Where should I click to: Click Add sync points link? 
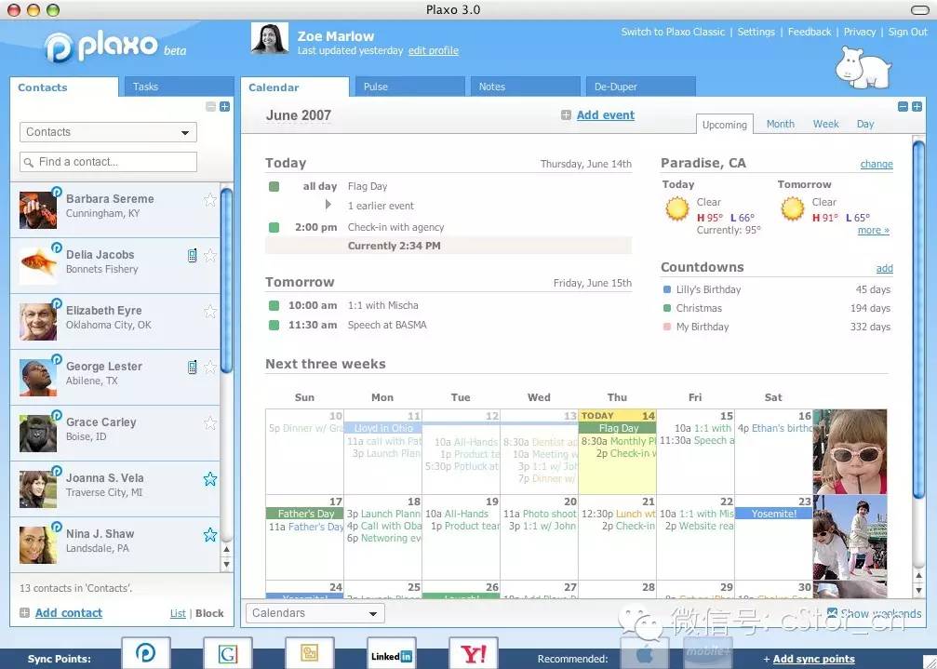pos(813,659)
